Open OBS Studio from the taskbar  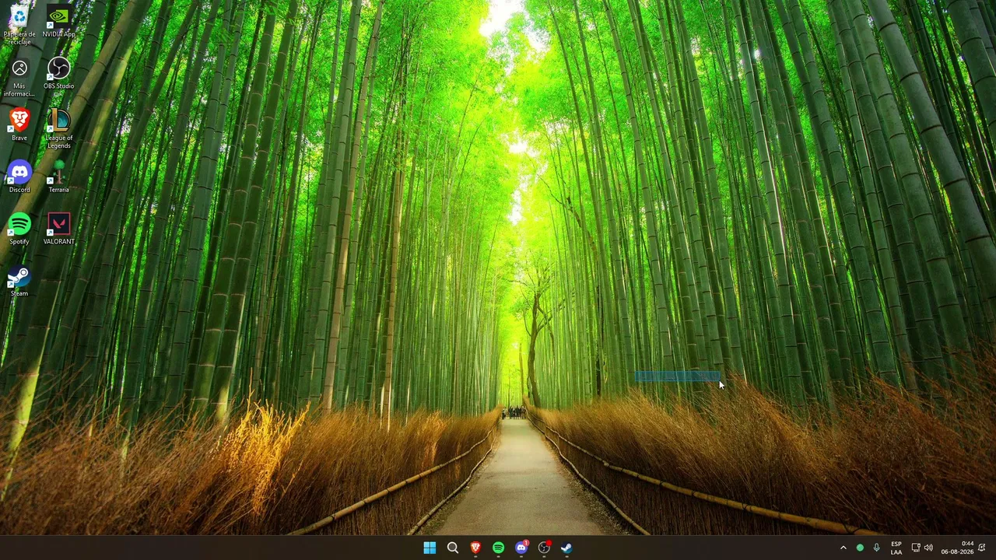pos(544,548)
